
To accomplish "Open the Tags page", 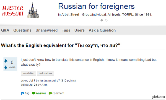I will click(x=66, y=30).
